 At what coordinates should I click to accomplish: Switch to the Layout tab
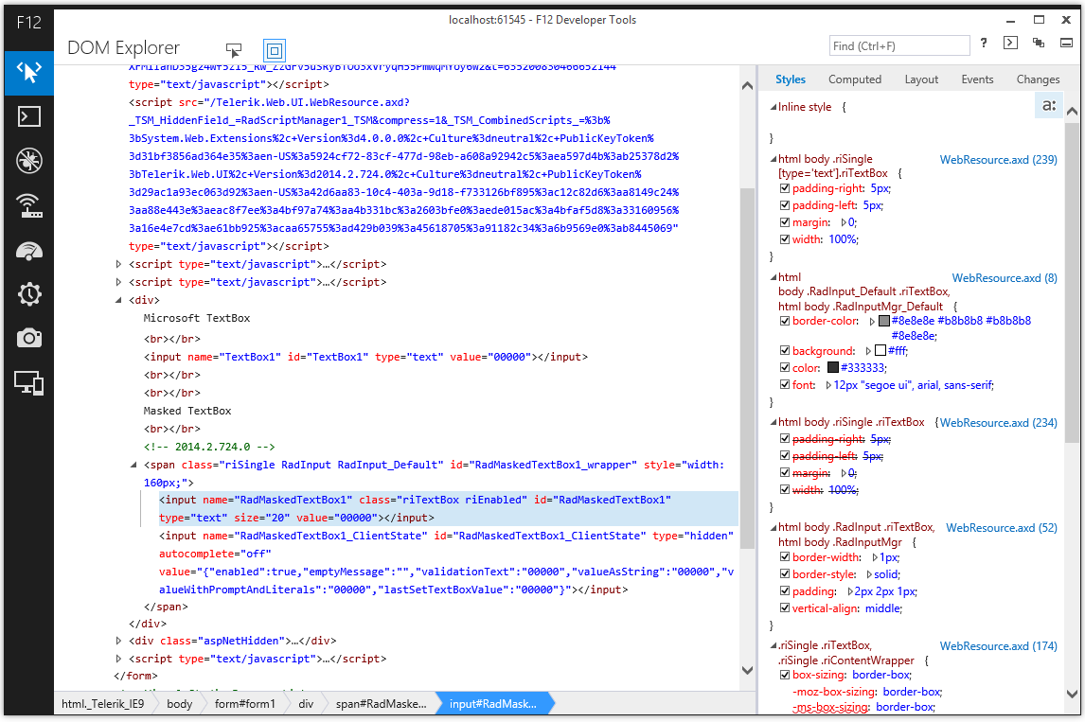coord(921,79)
